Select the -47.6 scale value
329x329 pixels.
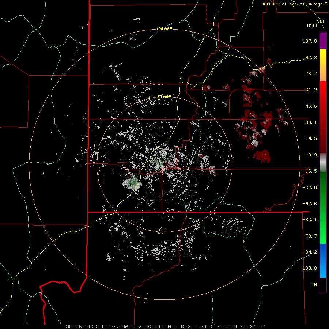[x=310, y=204]
